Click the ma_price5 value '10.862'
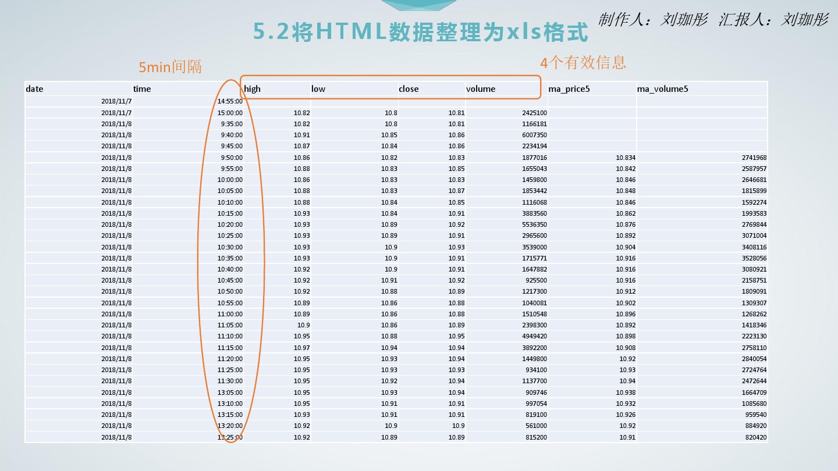Viewport: 838px width, 471px height. pyautogui.click(x=626, y=213)
